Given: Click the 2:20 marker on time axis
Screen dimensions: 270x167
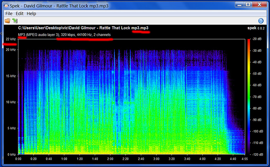Looking at the screenshot, I should [x=126, y=159].
